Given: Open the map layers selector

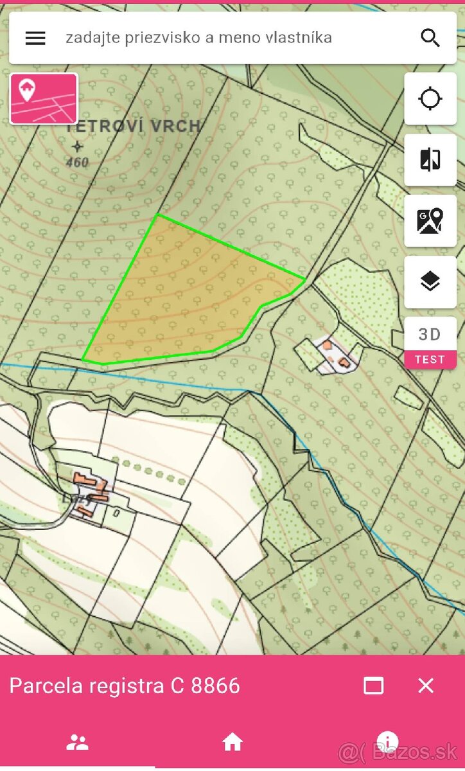Looking at the screenshot, I should tap(430, 282).
